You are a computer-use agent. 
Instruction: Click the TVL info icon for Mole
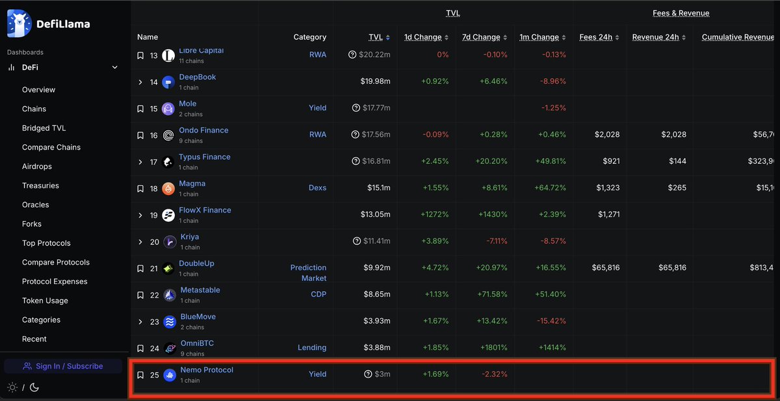pyautogui.click(x=356, y=108)
